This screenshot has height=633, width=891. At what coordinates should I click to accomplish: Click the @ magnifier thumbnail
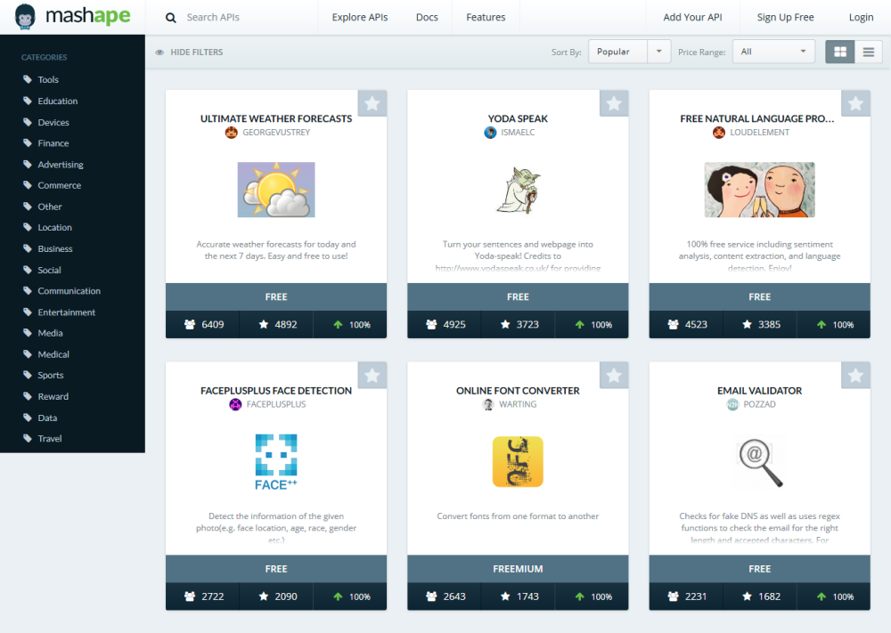[760, 462]
